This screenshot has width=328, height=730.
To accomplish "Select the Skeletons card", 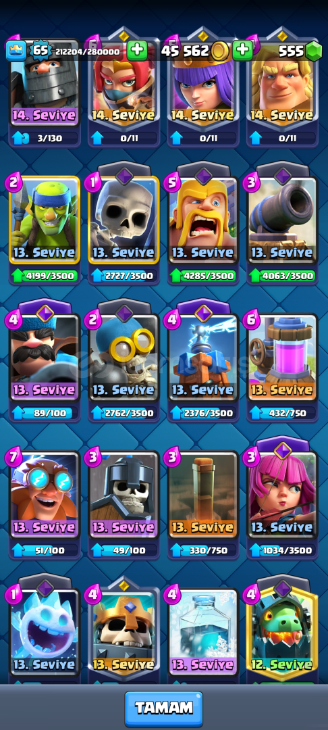I will 124,220.
